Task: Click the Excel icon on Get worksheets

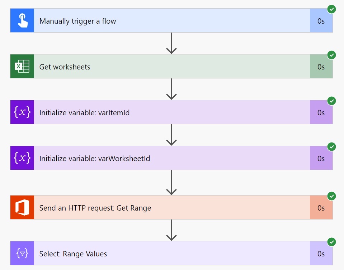Action: click(22, 66)
